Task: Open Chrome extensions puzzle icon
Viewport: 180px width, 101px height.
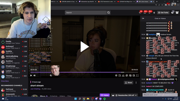Action: tap(166, 5)
